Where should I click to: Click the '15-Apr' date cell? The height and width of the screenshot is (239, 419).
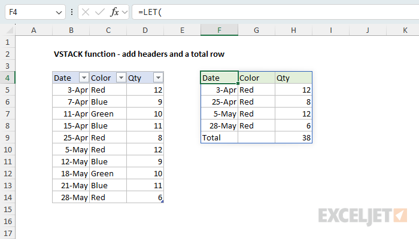click(x=71, y=125)
